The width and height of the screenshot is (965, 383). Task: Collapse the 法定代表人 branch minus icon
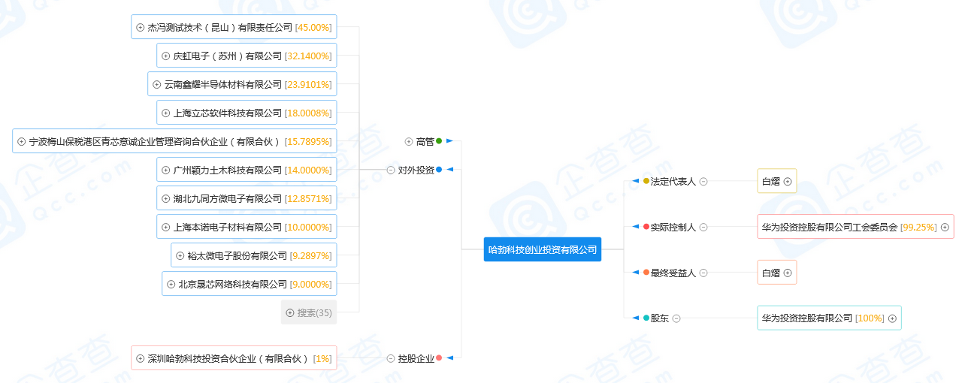coord(703,181)
